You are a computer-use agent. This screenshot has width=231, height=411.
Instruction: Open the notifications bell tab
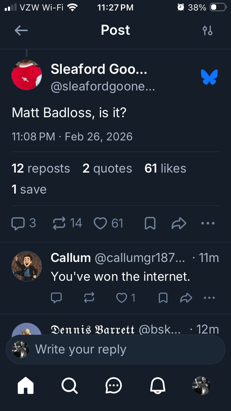coord(158,386)
